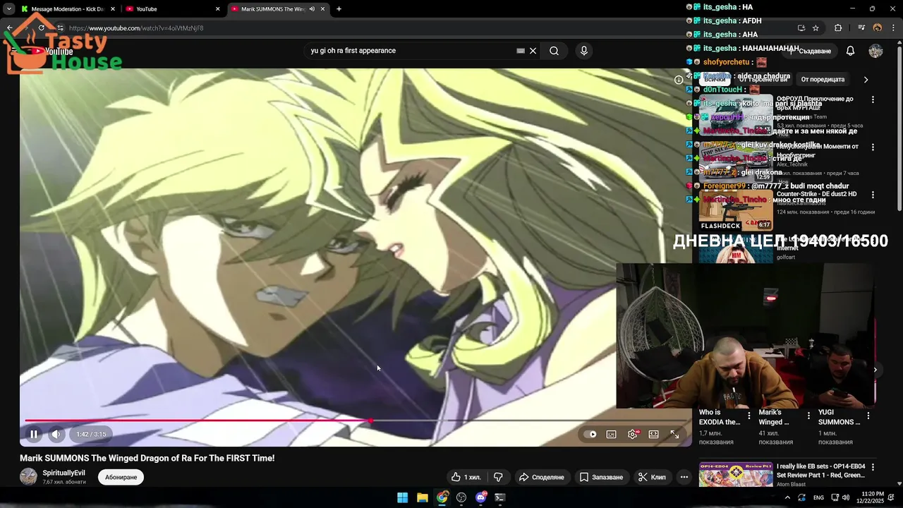Open a new browser tab with plus
903x508 pixels.
pos(339,9)
